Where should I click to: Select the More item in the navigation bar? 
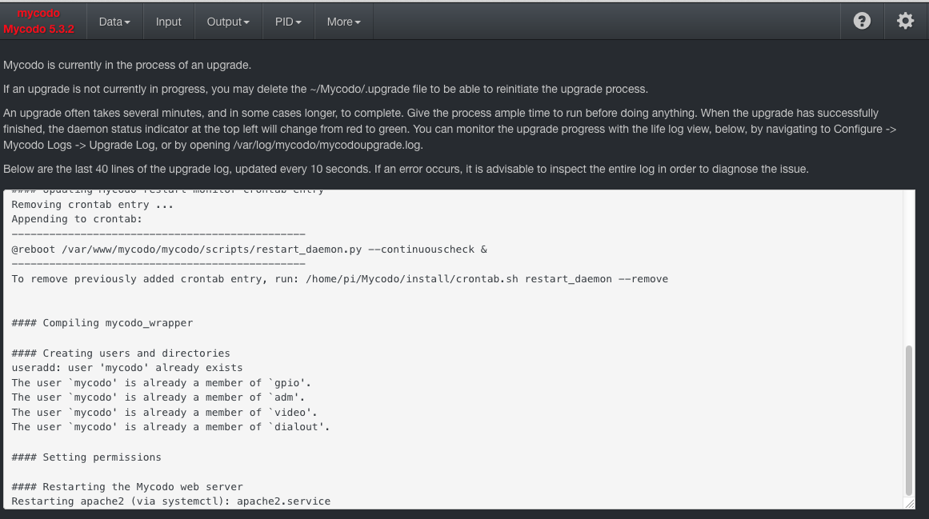(343, 22)
